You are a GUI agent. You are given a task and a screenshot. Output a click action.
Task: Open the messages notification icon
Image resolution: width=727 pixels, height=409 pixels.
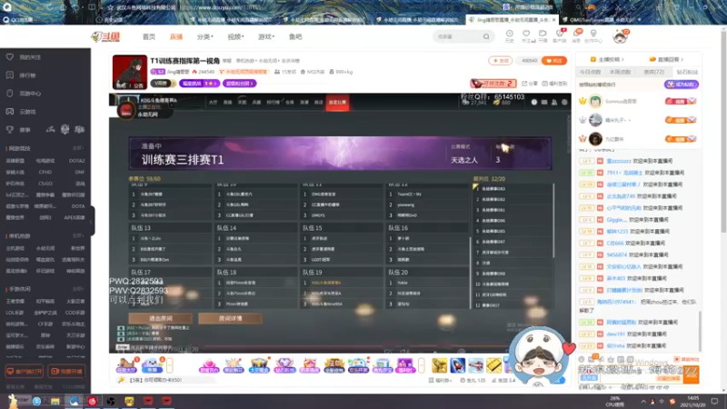coord(576,35)
